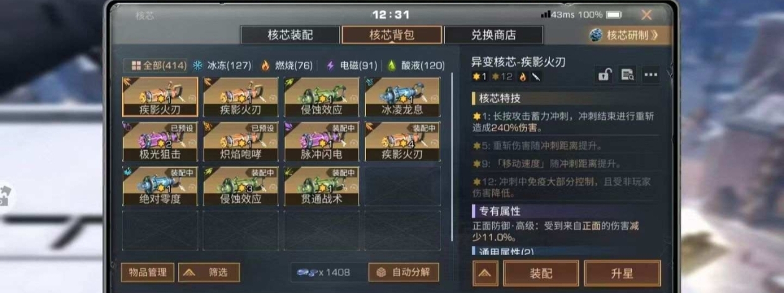
Task: Select the 绝对零度 core thumbnail
Action: coord(160,186)
